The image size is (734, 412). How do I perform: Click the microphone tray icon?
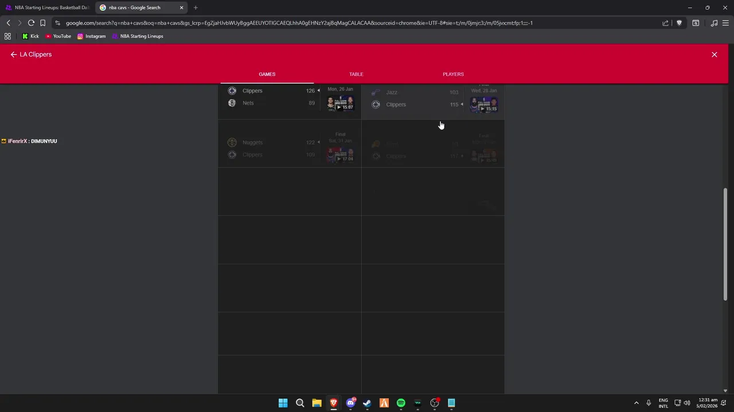(x=649, y=403)
